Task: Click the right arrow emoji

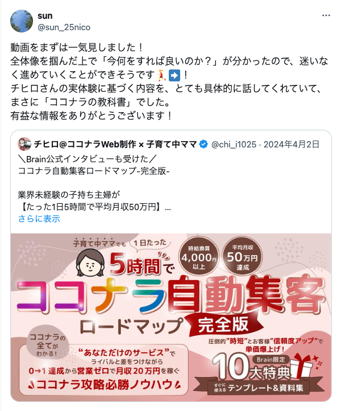Action: (x=174, y=75)
